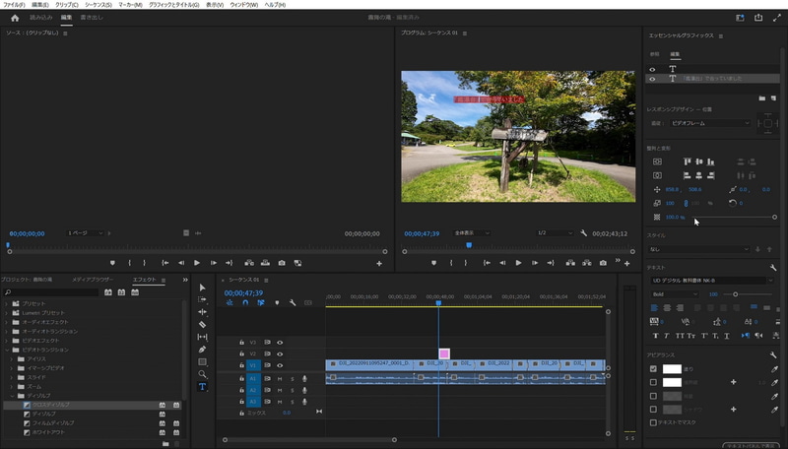Open the Program monitor 1/2 resolution dropdown

tap(555, 233)
